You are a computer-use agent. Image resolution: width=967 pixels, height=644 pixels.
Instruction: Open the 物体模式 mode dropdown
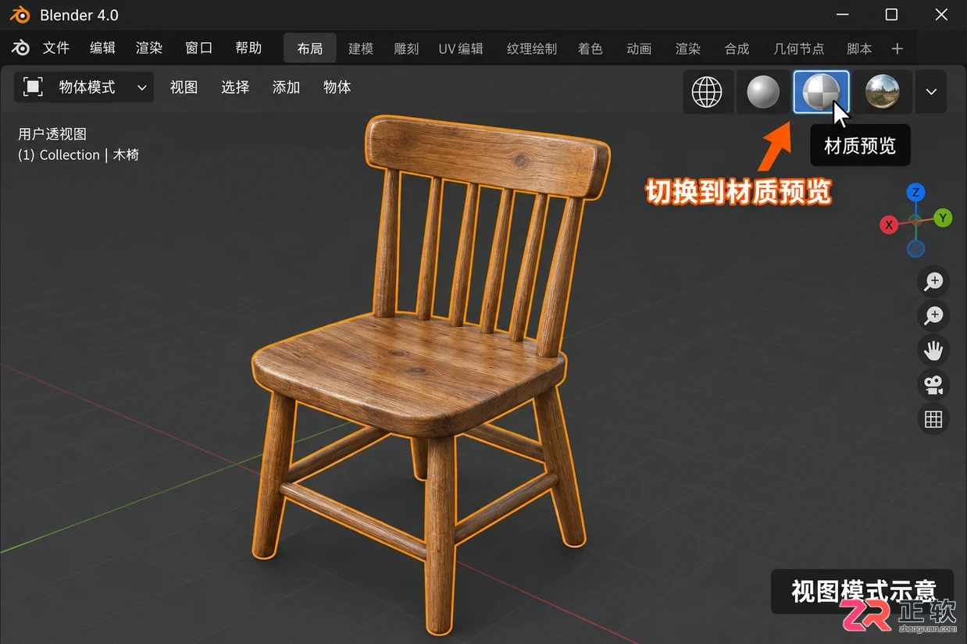point(84,87)
